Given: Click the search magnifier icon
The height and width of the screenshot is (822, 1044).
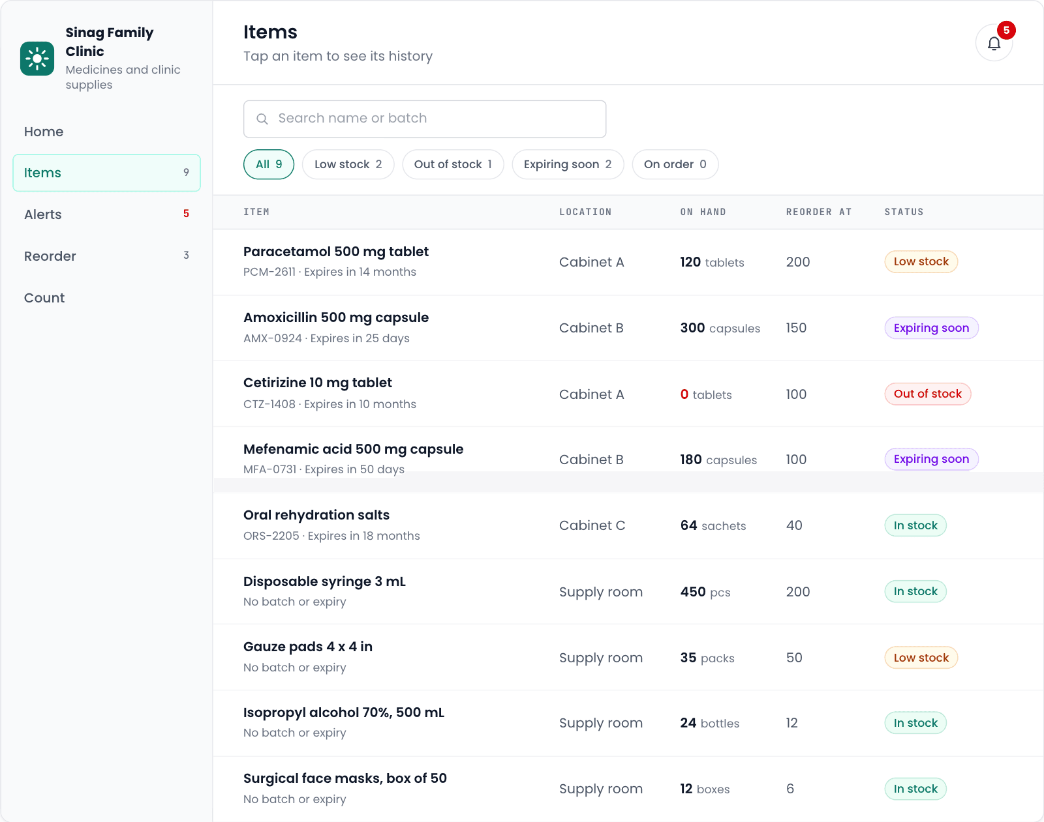Looking at the screenshot, I should click(x=262, y=119).
